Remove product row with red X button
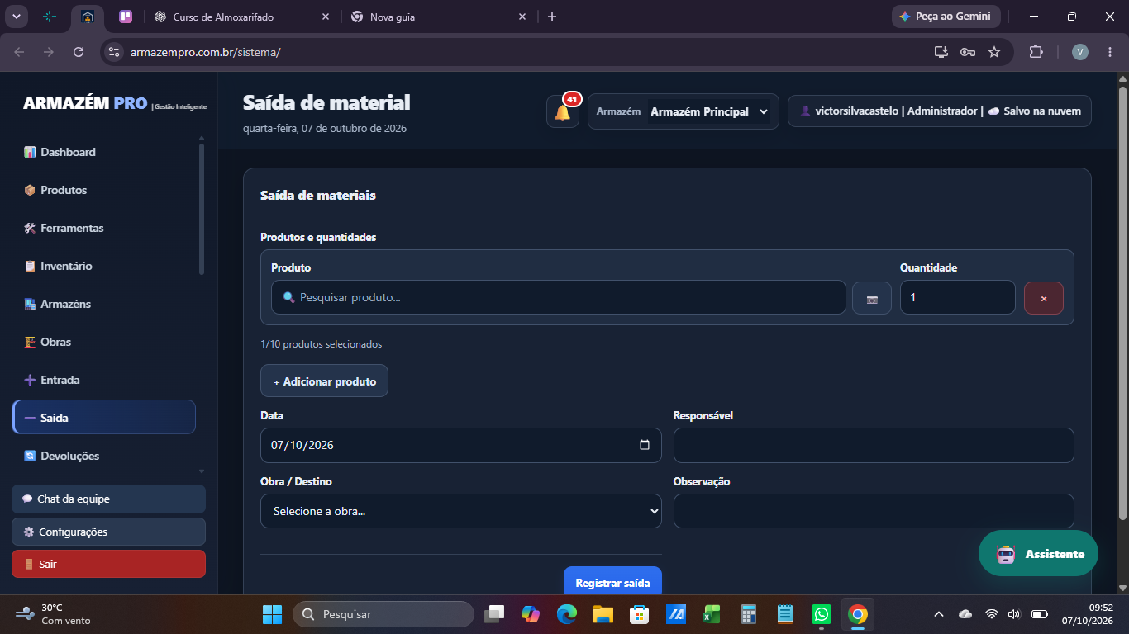The image size is (1129, 634). 1044,298
